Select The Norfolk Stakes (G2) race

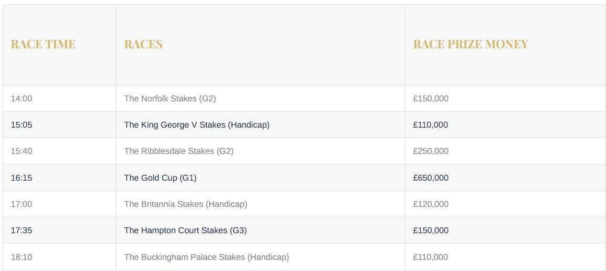point(170,99)
